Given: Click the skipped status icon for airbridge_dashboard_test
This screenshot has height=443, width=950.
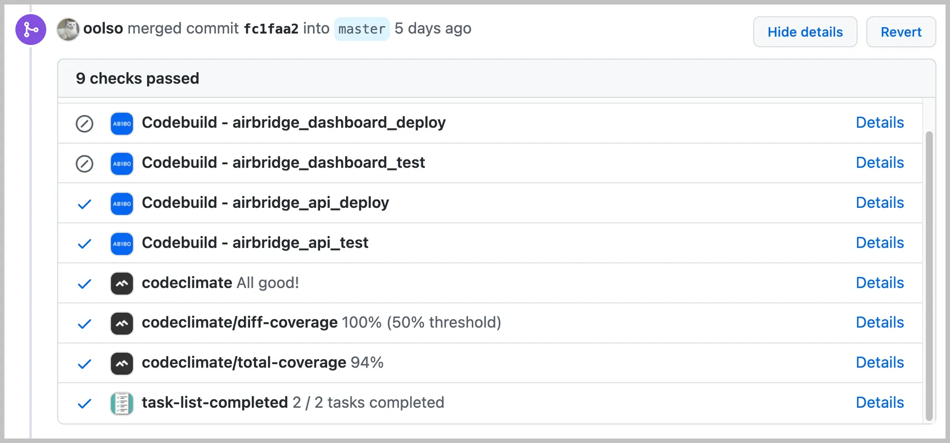Looking at the screenshot, I should click(x=84, y=164).
